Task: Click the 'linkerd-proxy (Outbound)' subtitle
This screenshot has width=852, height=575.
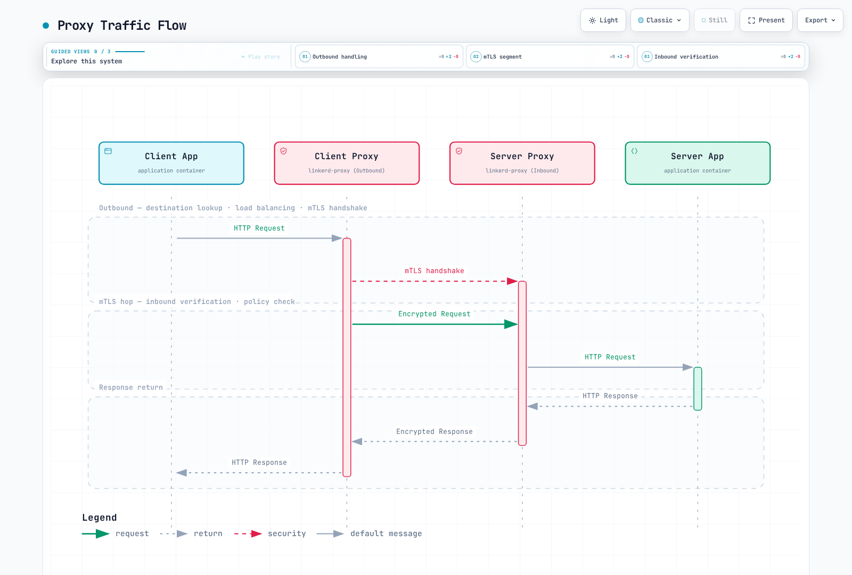Action: click(x=347, y=171)
